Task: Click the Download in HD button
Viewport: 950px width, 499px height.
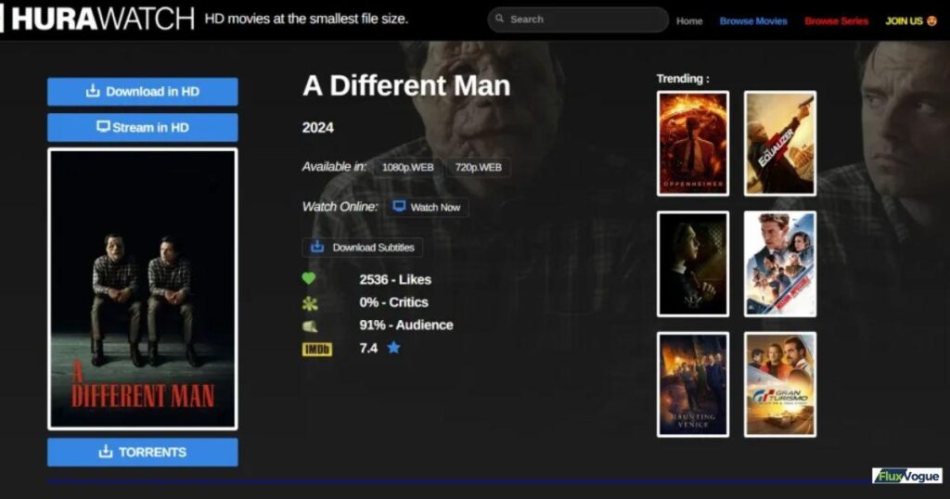Action: coord(143,92)
